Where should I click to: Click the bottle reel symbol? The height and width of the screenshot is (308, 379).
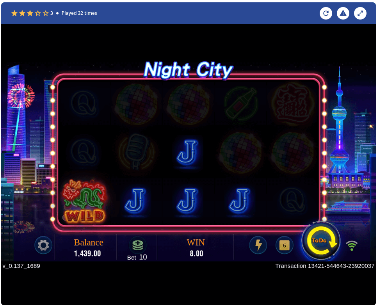240,103
